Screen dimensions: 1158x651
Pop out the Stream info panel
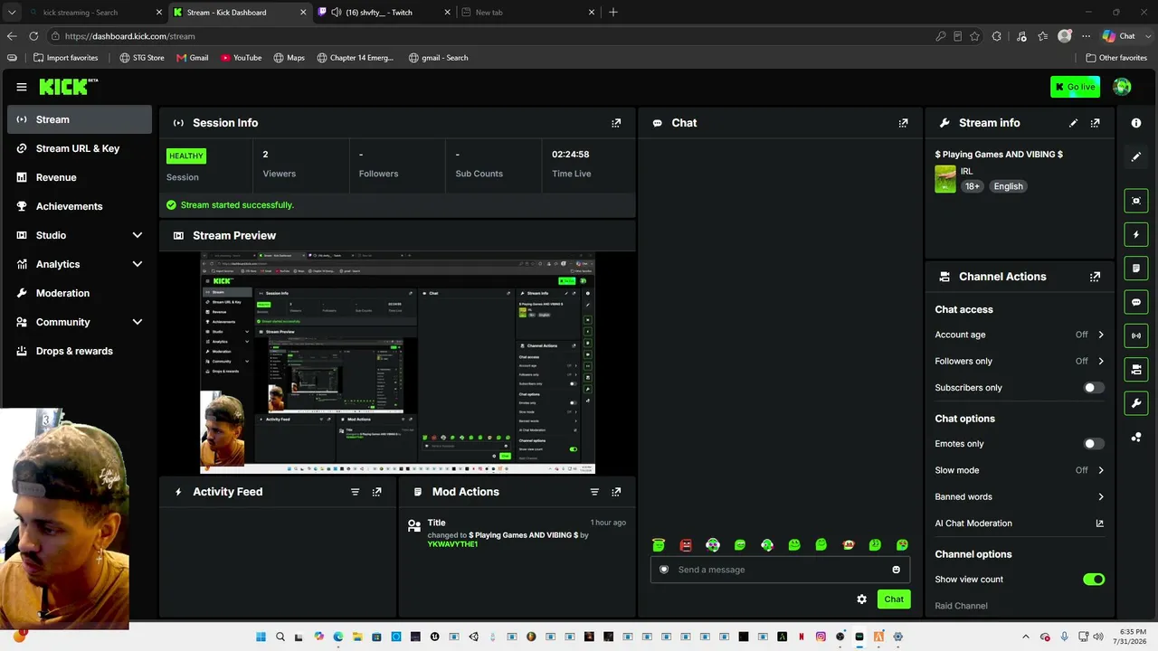pyautogui.click(x=1096, y=123)
